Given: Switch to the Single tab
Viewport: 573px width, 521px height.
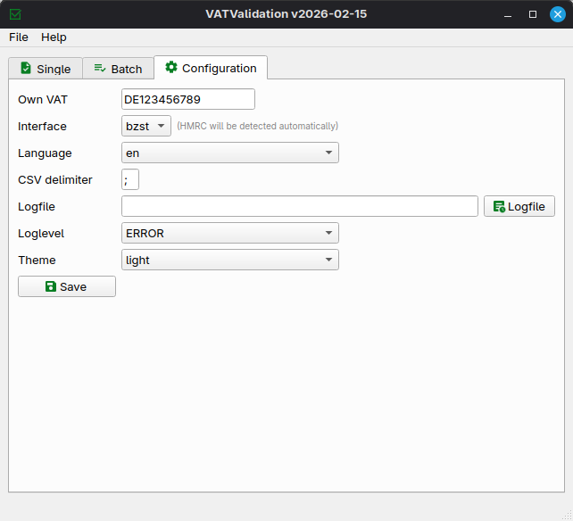Looking at the screenshot, I should (x=46, y=69).
